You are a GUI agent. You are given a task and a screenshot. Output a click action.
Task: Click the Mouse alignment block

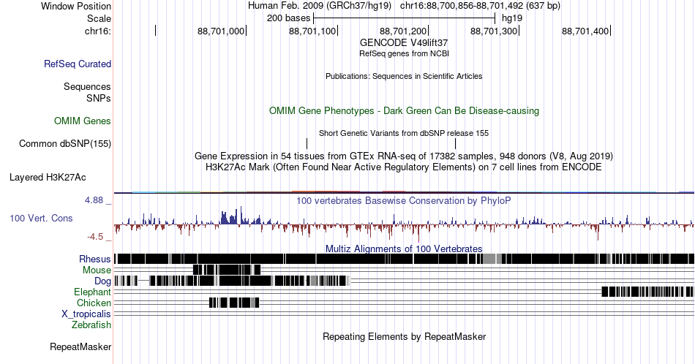pyautogui.click(x=227, y=270)
